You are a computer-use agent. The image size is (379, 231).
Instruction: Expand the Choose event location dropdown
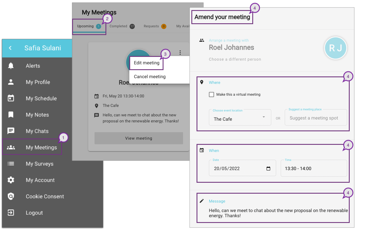tap(263, 117)
